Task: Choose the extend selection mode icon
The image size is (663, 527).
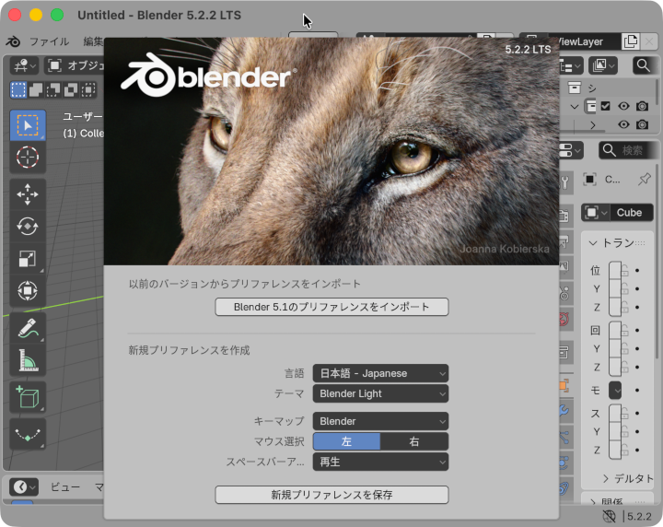Action: [36, 89]
